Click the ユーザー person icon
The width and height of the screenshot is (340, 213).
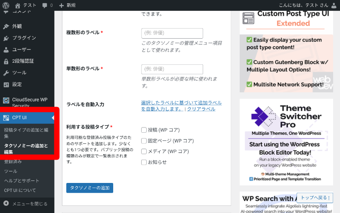coord(6,50)
